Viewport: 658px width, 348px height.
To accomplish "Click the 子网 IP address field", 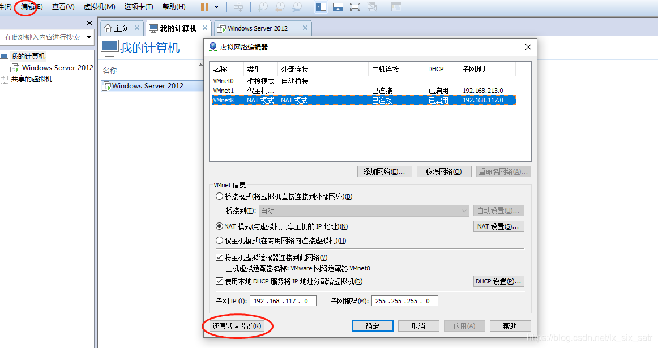I will 283,301.
